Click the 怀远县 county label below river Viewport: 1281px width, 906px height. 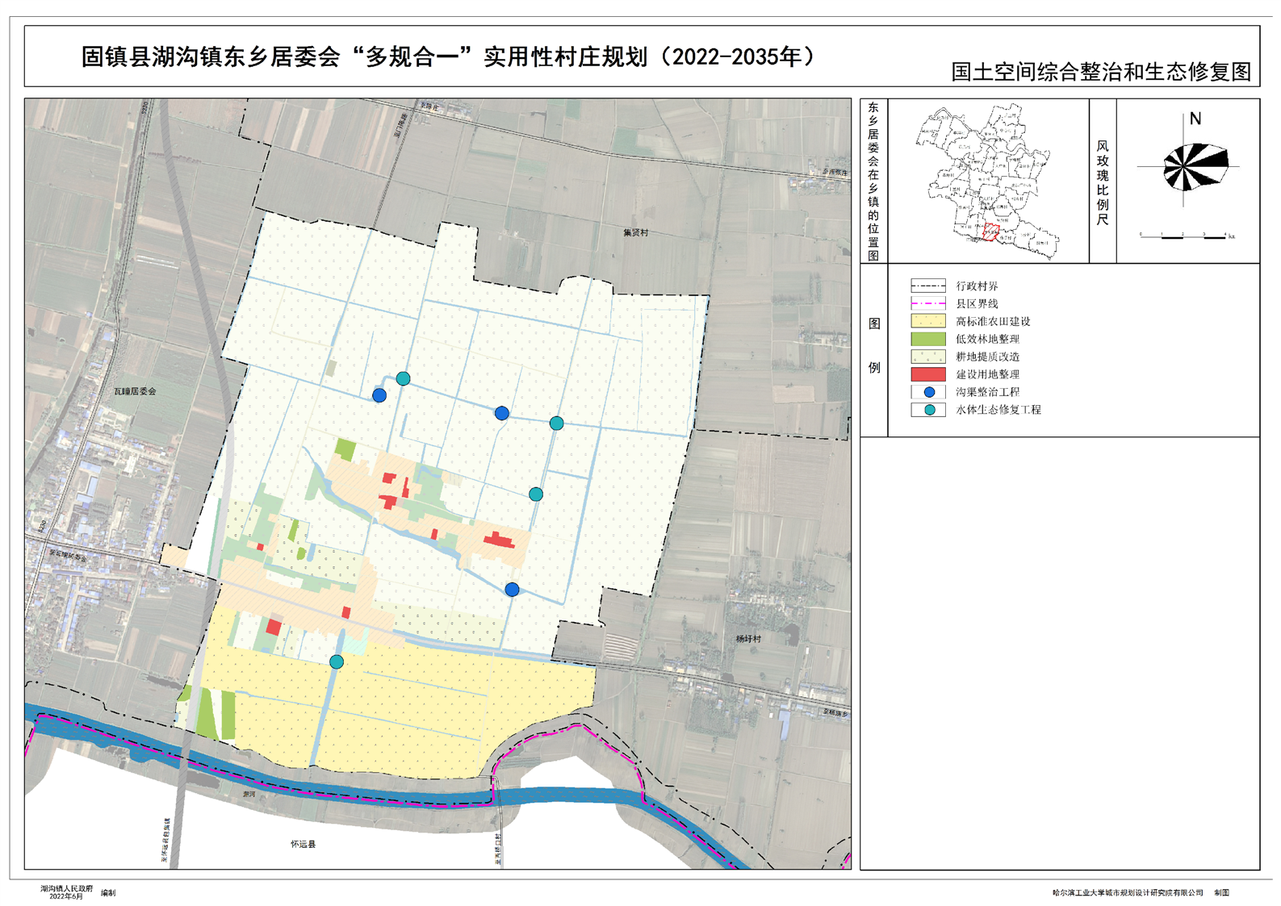[303, 844]
